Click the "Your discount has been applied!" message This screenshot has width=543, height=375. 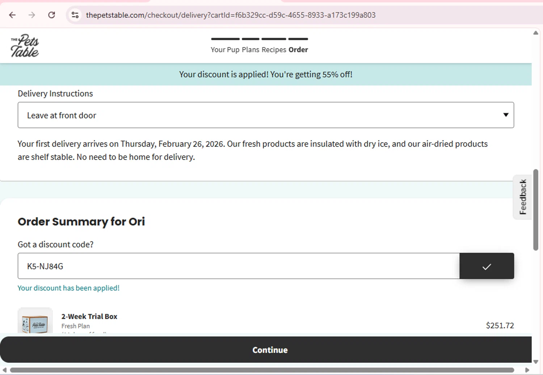pos(68,288)
